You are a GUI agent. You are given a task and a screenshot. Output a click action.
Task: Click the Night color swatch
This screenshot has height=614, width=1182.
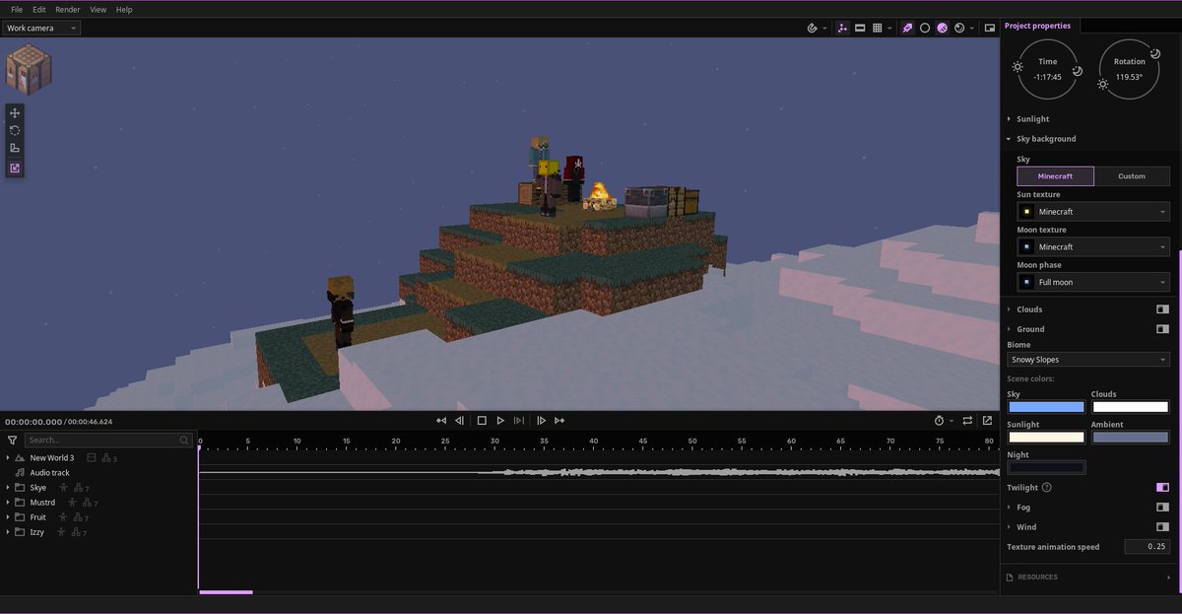pos(1046,468)
